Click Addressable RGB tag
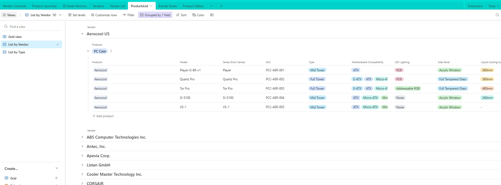Screen dimensions: 501x185 pos(408,89)
